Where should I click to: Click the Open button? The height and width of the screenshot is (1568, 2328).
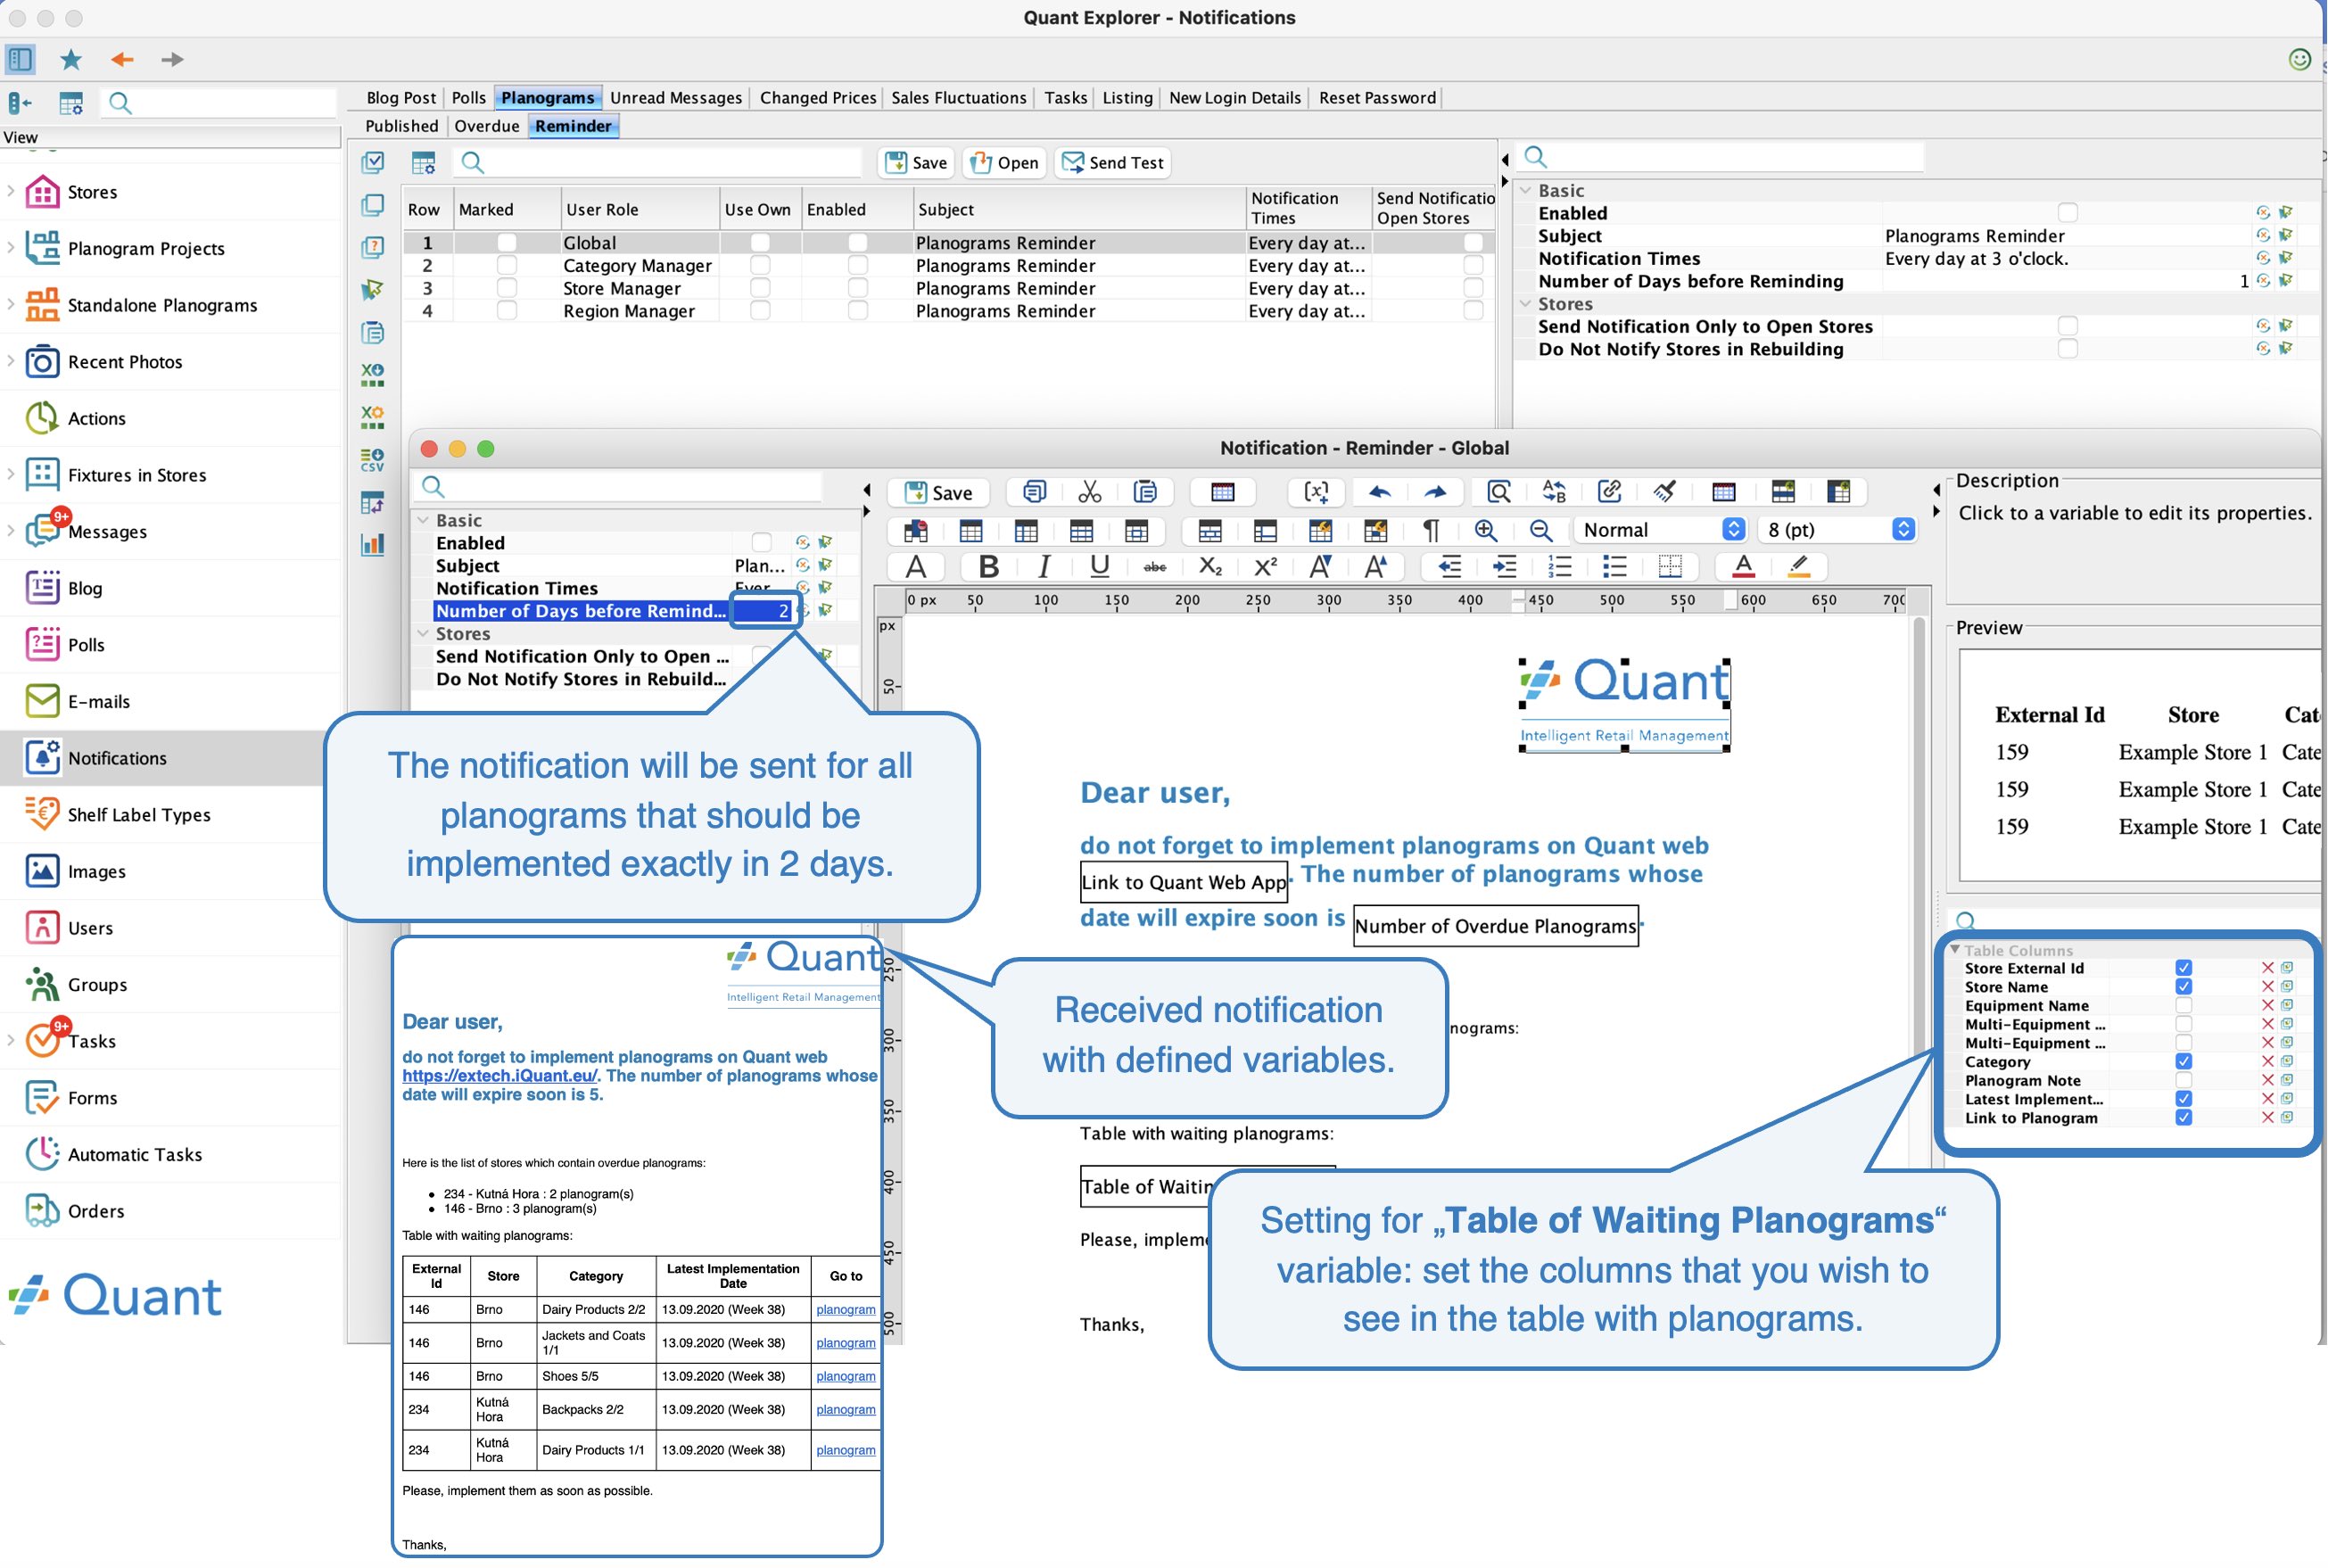click(x=1004, y=163)
